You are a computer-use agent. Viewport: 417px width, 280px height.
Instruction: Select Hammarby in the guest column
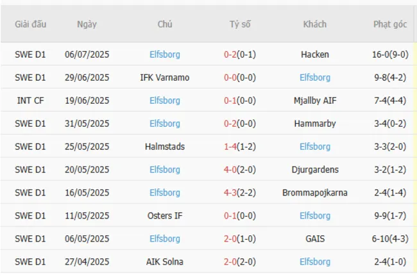(314, 124)
